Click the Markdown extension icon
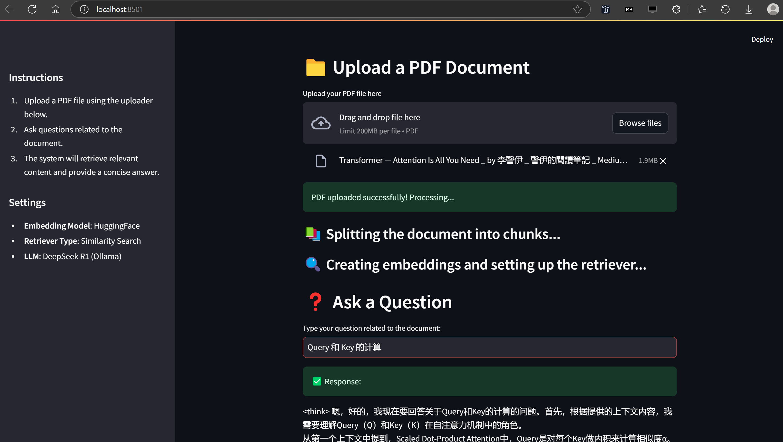The height and width of the screenshot is (442, 783). (x=629, y=9)
